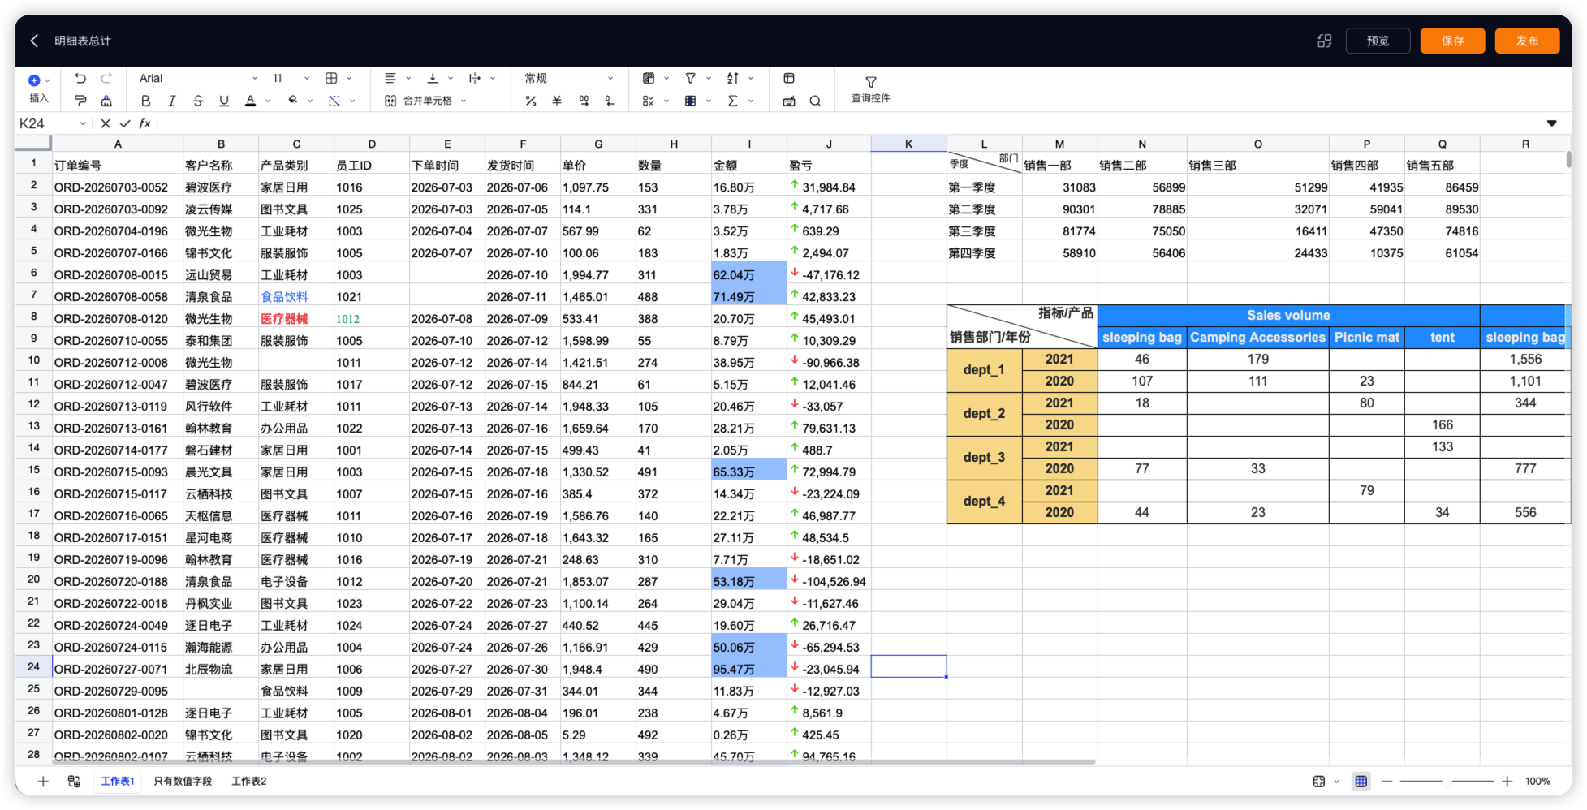
Task: Click the blue plus 插入 insert button
Action: 38,88
